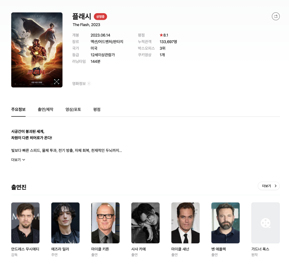Click the rating value 8.1
Viewport: 289px width, 267px height.
point(166,35)
